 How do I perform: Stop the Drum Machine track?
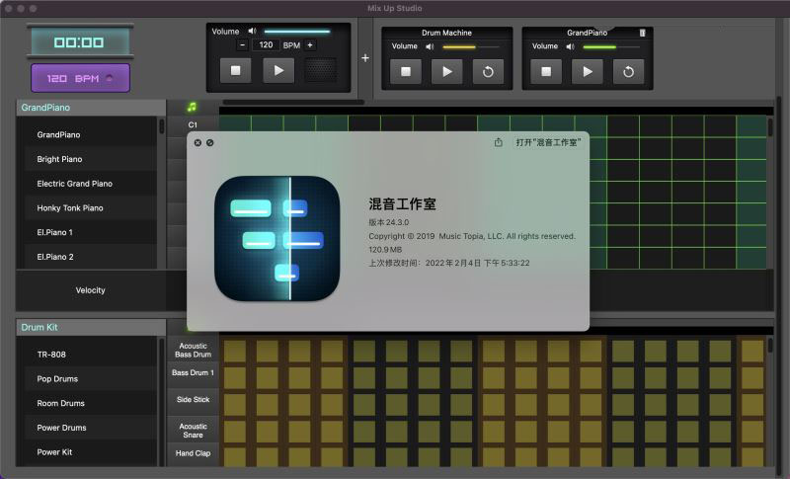pyautogui.click(x=406, y=71)
